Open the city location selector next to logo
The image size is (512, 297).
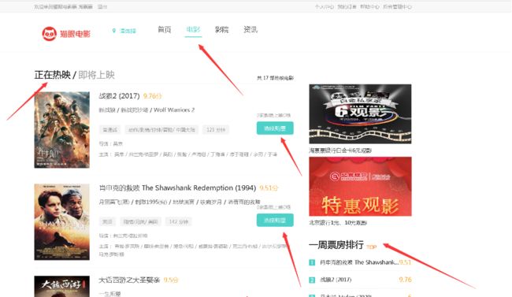[124, 31]
